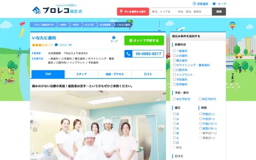Viewport: 256px width, 160px height.
Task: Keep this clinic with star icon
Action: (x=114, y=39)
